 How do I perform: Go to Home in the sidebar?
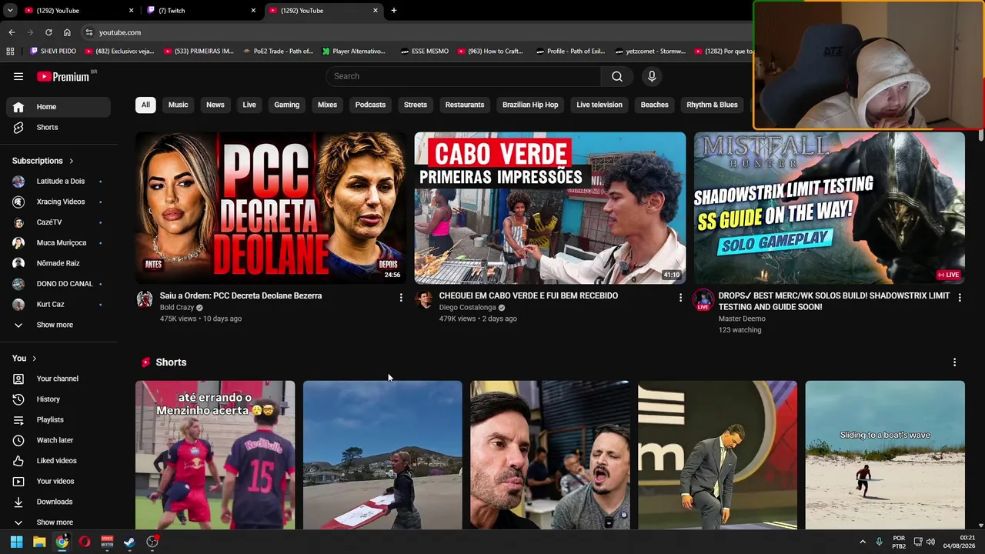(x=58, y=107)
